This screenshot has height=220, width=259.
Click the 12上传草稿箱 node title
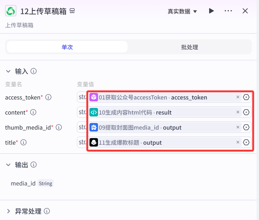43,11
